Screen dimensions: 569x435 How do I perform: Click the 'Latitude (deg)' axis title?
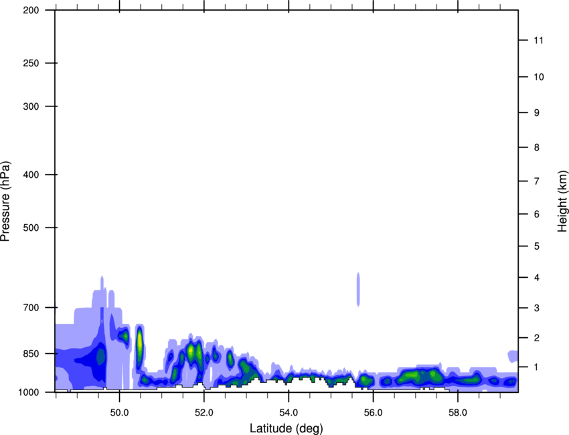pyautogui.click(x=286, y=428)
